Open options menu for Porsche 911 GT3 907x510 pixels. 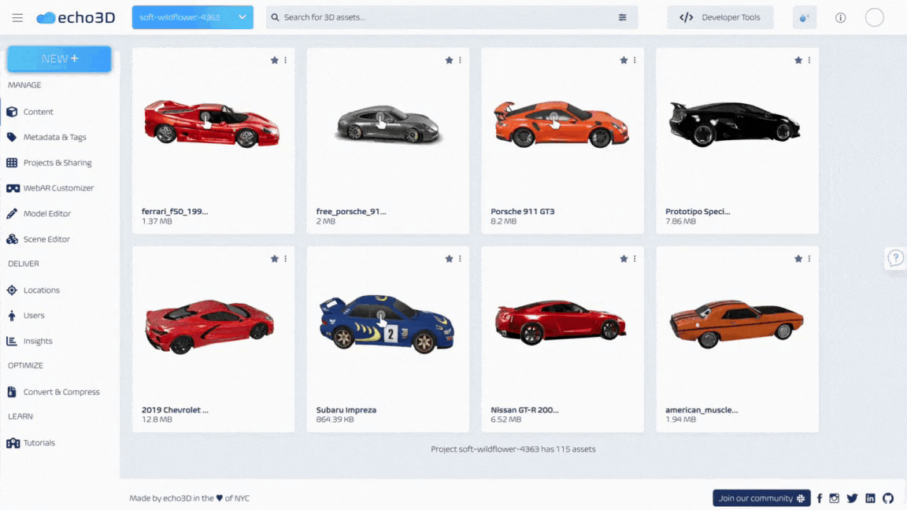635,60
